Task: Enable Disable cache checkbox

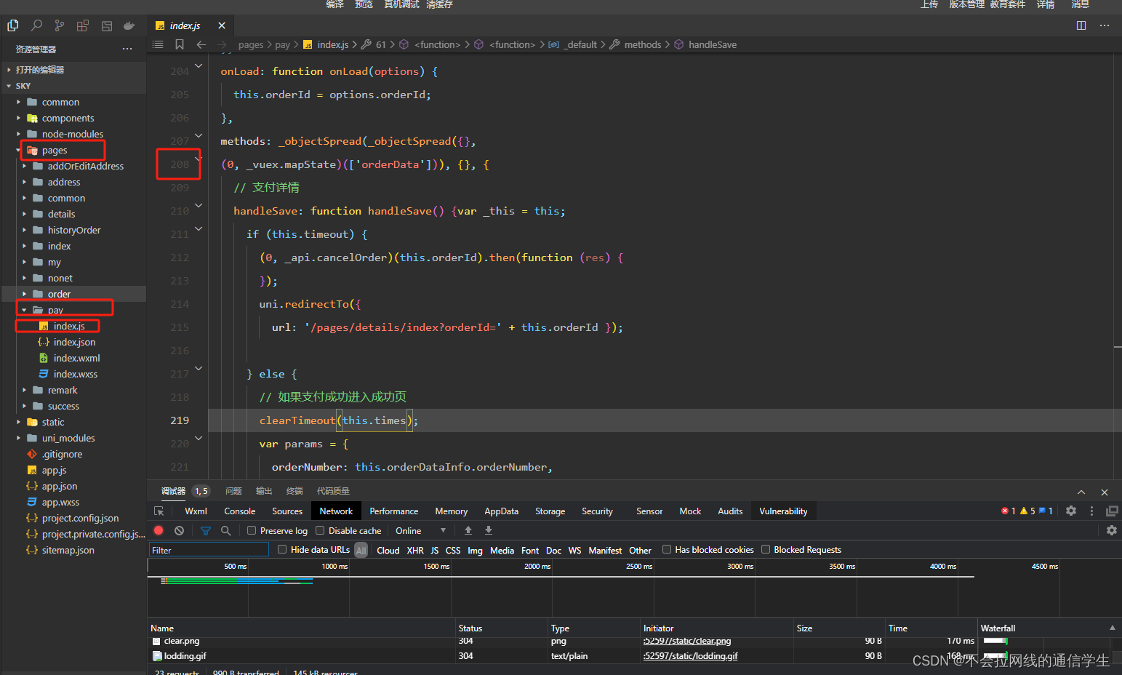Action: point(320,530)
